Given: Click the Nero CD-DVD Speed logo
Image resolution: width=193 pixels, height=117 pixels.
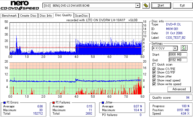Looking at the screenshot, I should pos(20,5).
